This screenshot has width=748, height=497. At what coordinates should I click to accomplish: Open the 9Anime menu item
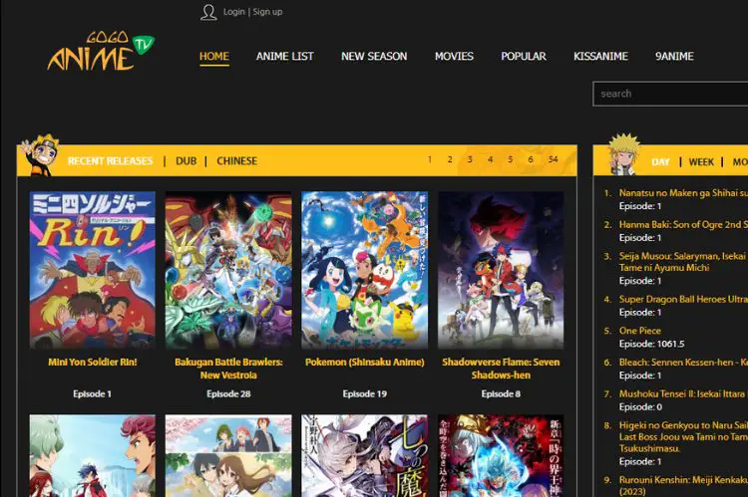pos(674,56)
